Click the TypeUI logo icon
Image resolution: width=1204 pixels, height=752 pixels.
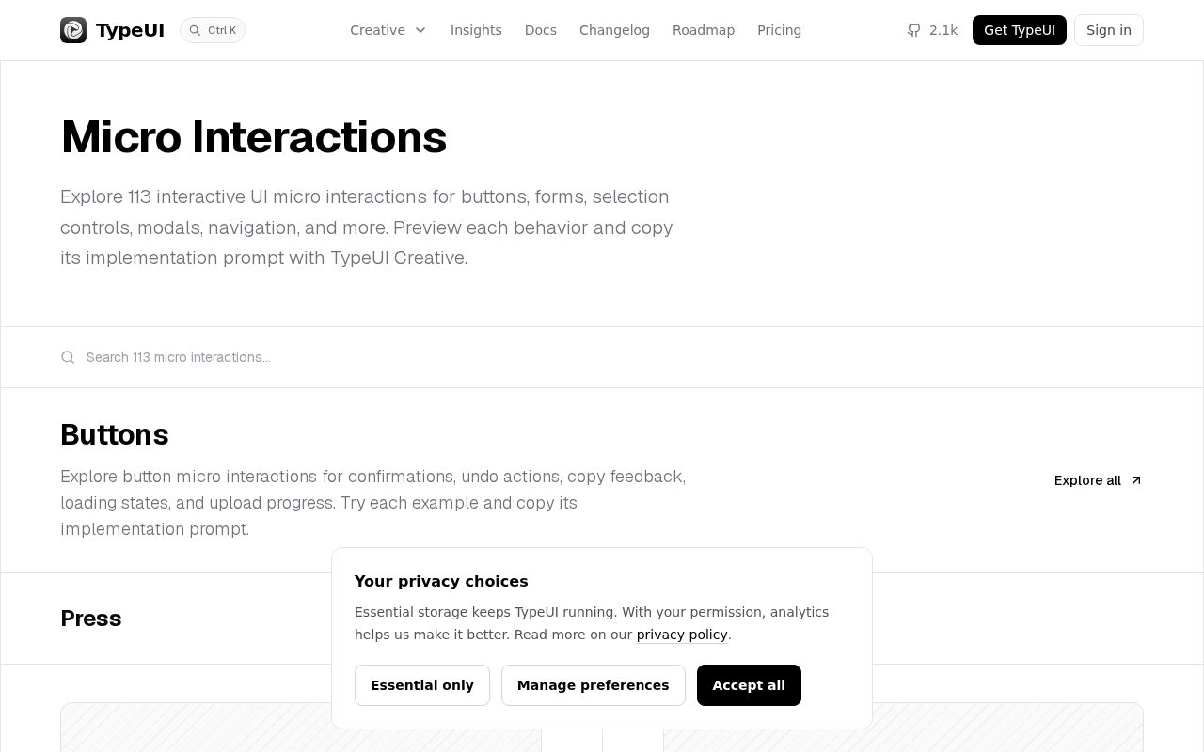click(x=73, y=30)
